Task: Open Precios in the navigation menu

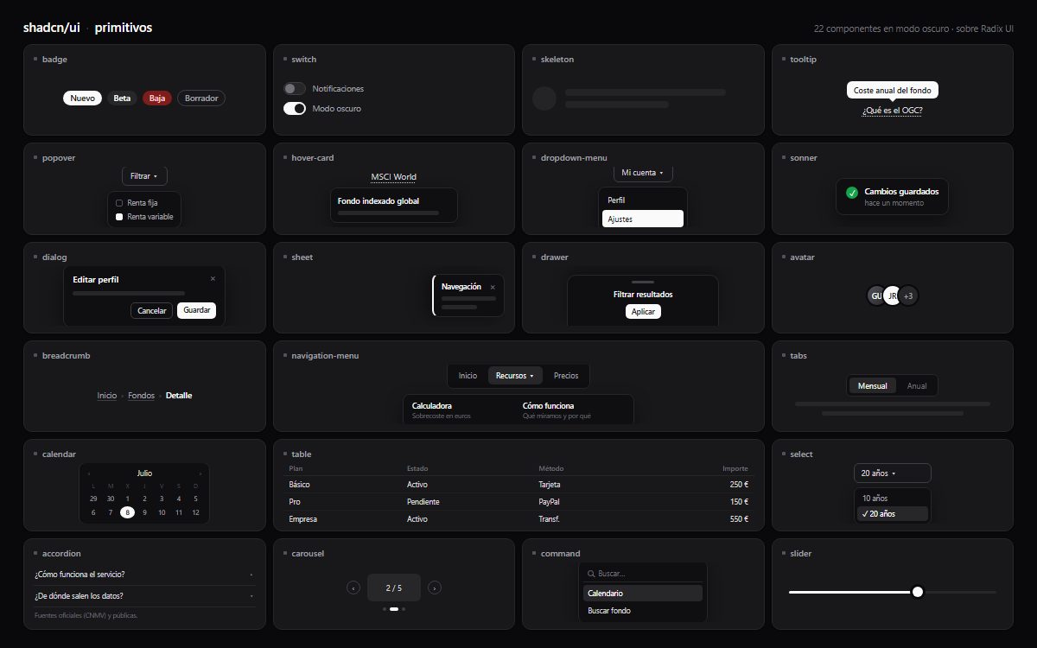Action: pos(566,376)
